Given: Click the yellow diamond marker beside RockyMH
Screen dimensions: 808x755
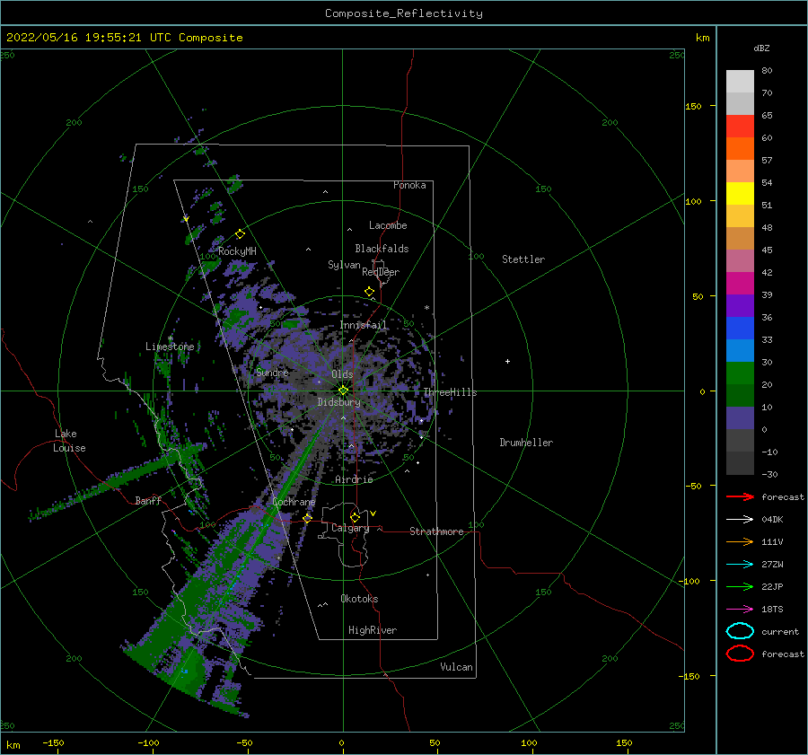Looking at the screenshot, I should tap(240, 234).
